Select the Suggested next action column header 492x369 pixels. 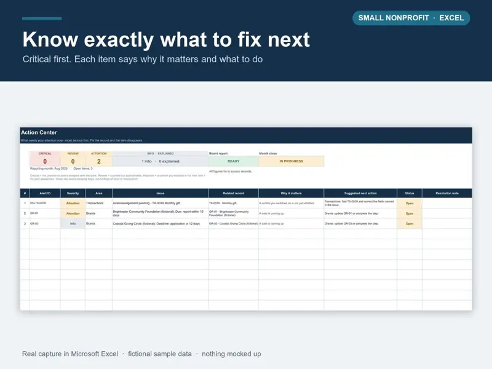pyautogui.click(x=360, y=193)
